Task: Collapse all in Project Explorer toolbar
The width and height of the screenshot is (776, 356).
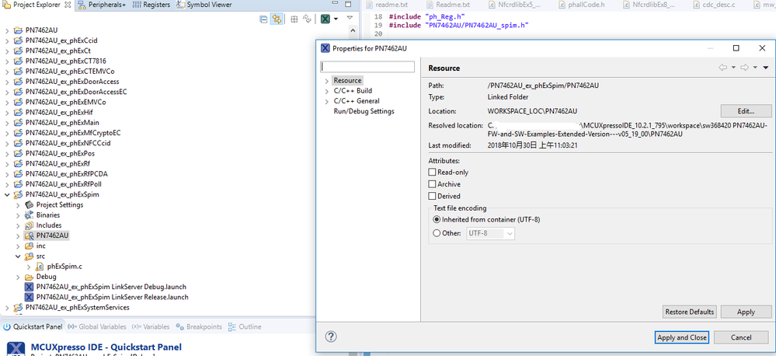Action: (264, 19)
